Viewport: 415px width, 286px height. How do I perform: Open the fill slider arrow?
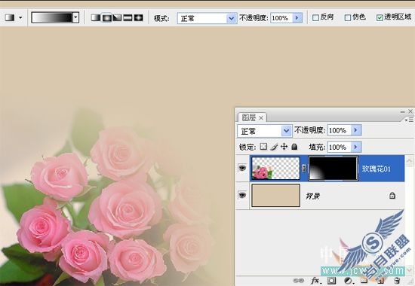point(356,147)
